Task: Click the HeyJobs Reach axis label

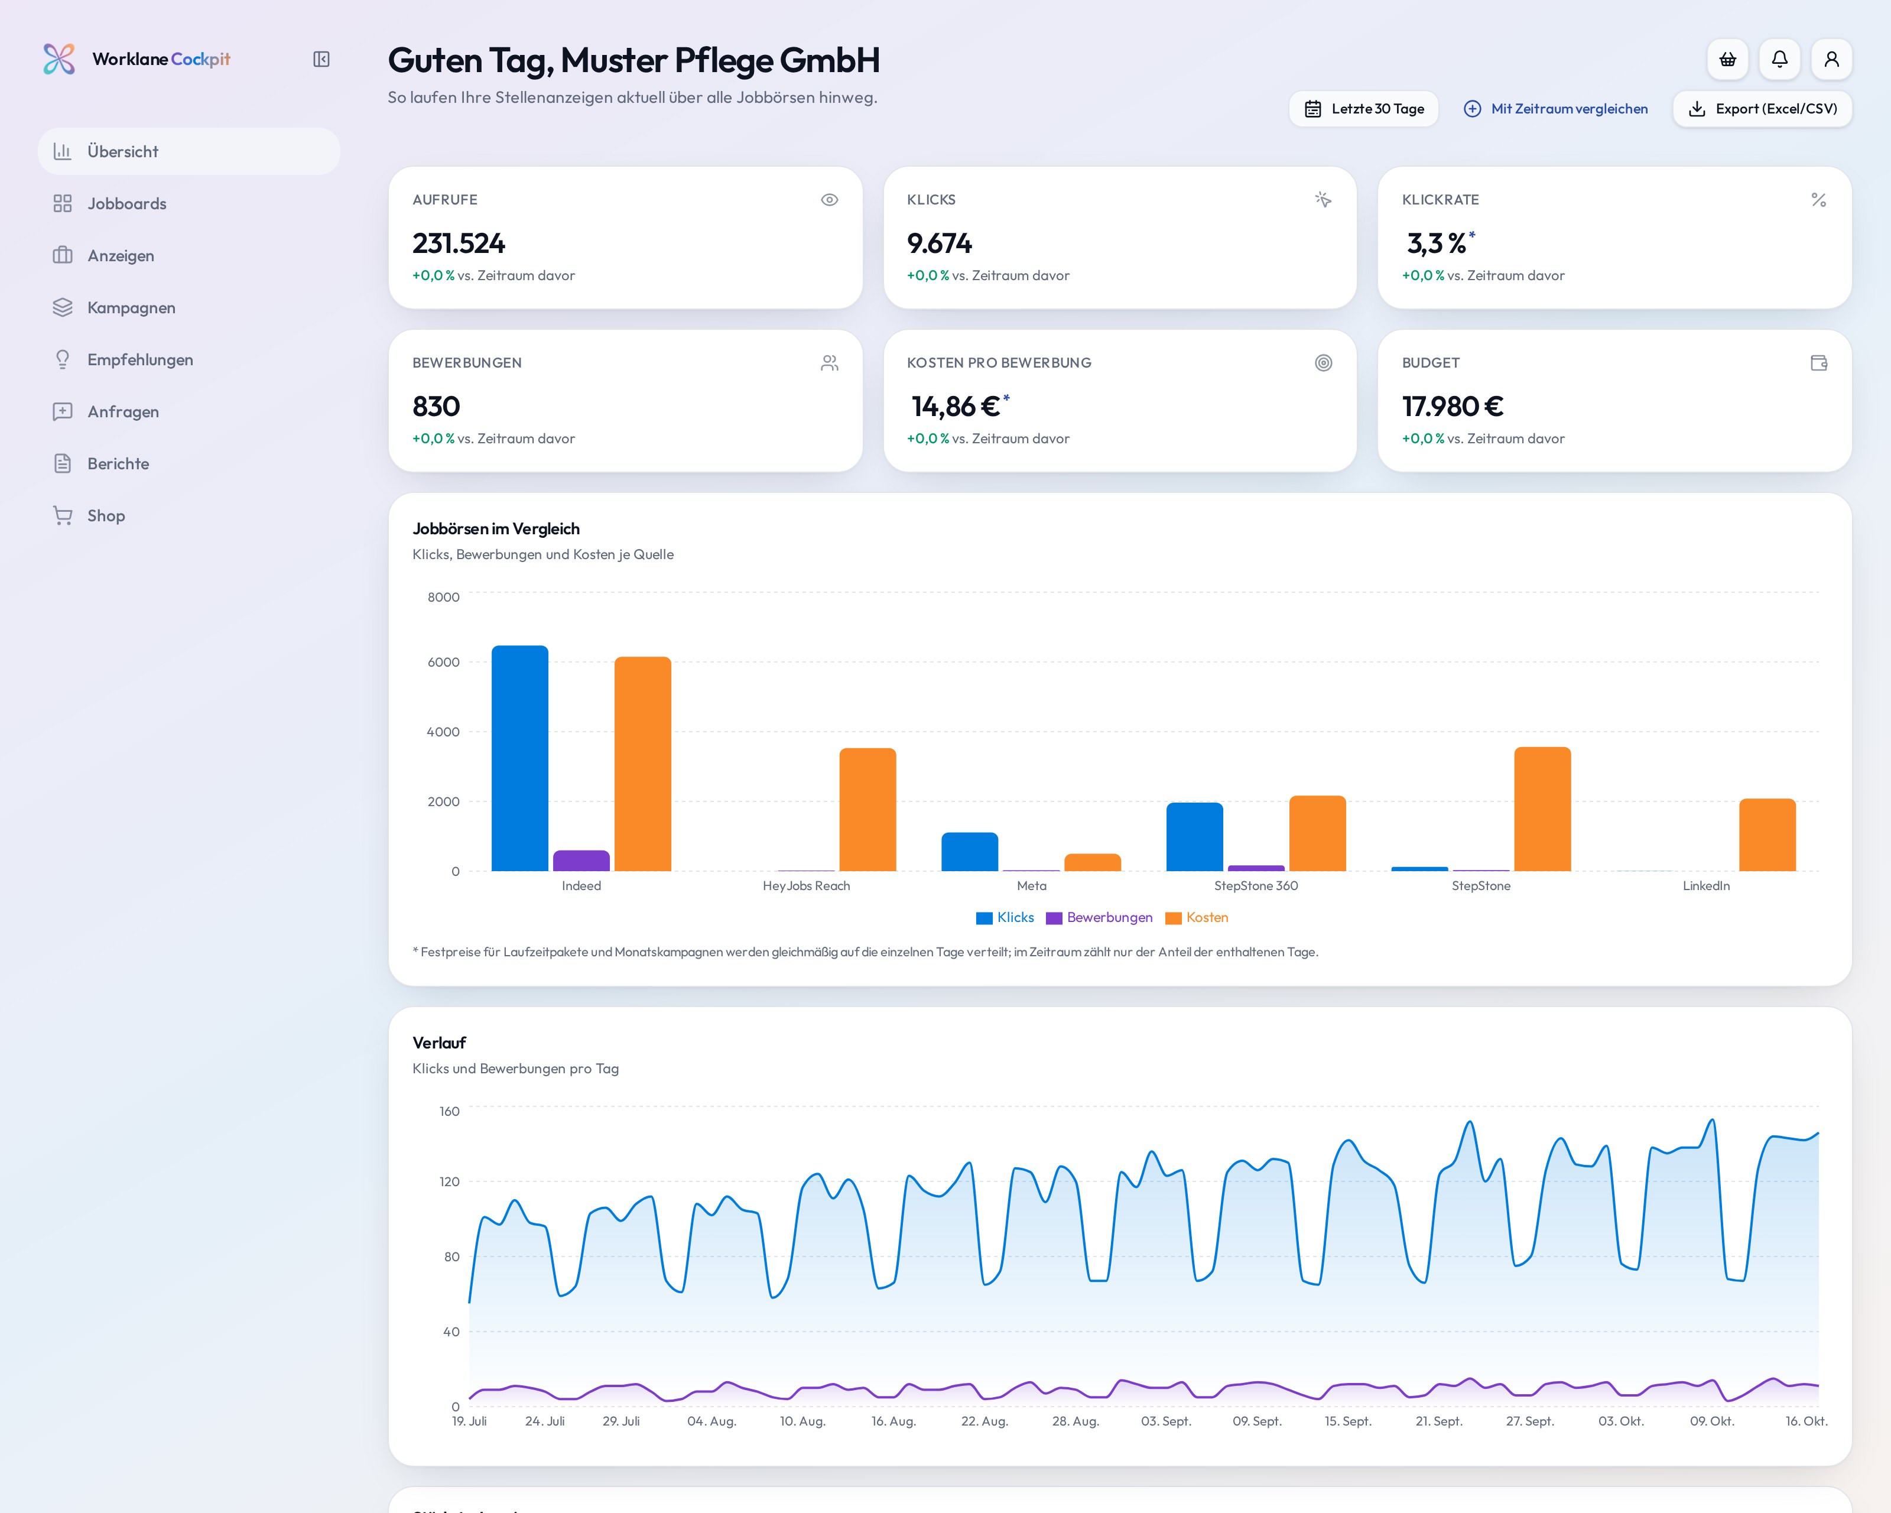Action: (806, 886)
